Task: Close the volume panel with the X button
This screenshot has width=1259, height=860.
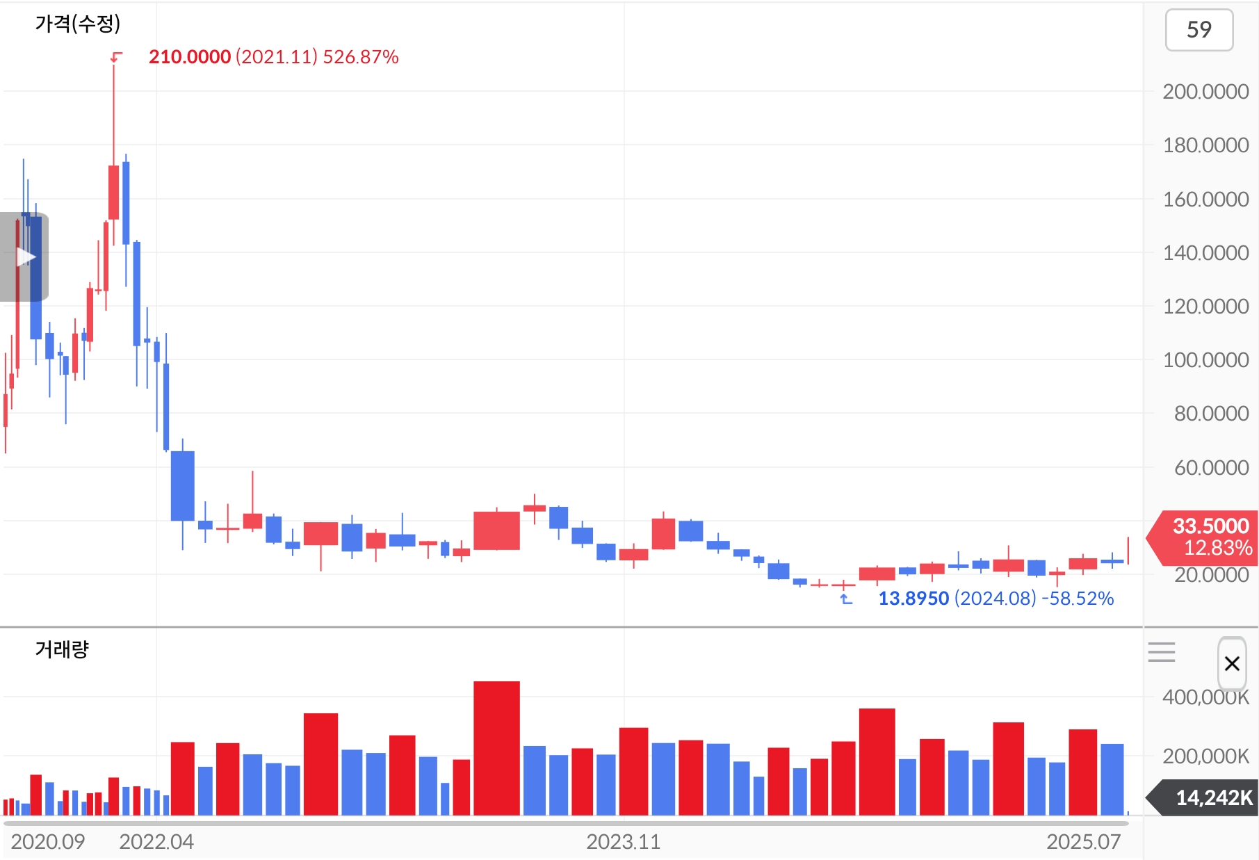Action: click(1232, 663)
